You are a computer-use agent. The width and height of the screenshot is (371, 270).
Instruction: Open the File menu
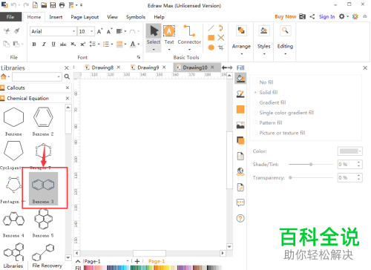click(x=10, y=17)
